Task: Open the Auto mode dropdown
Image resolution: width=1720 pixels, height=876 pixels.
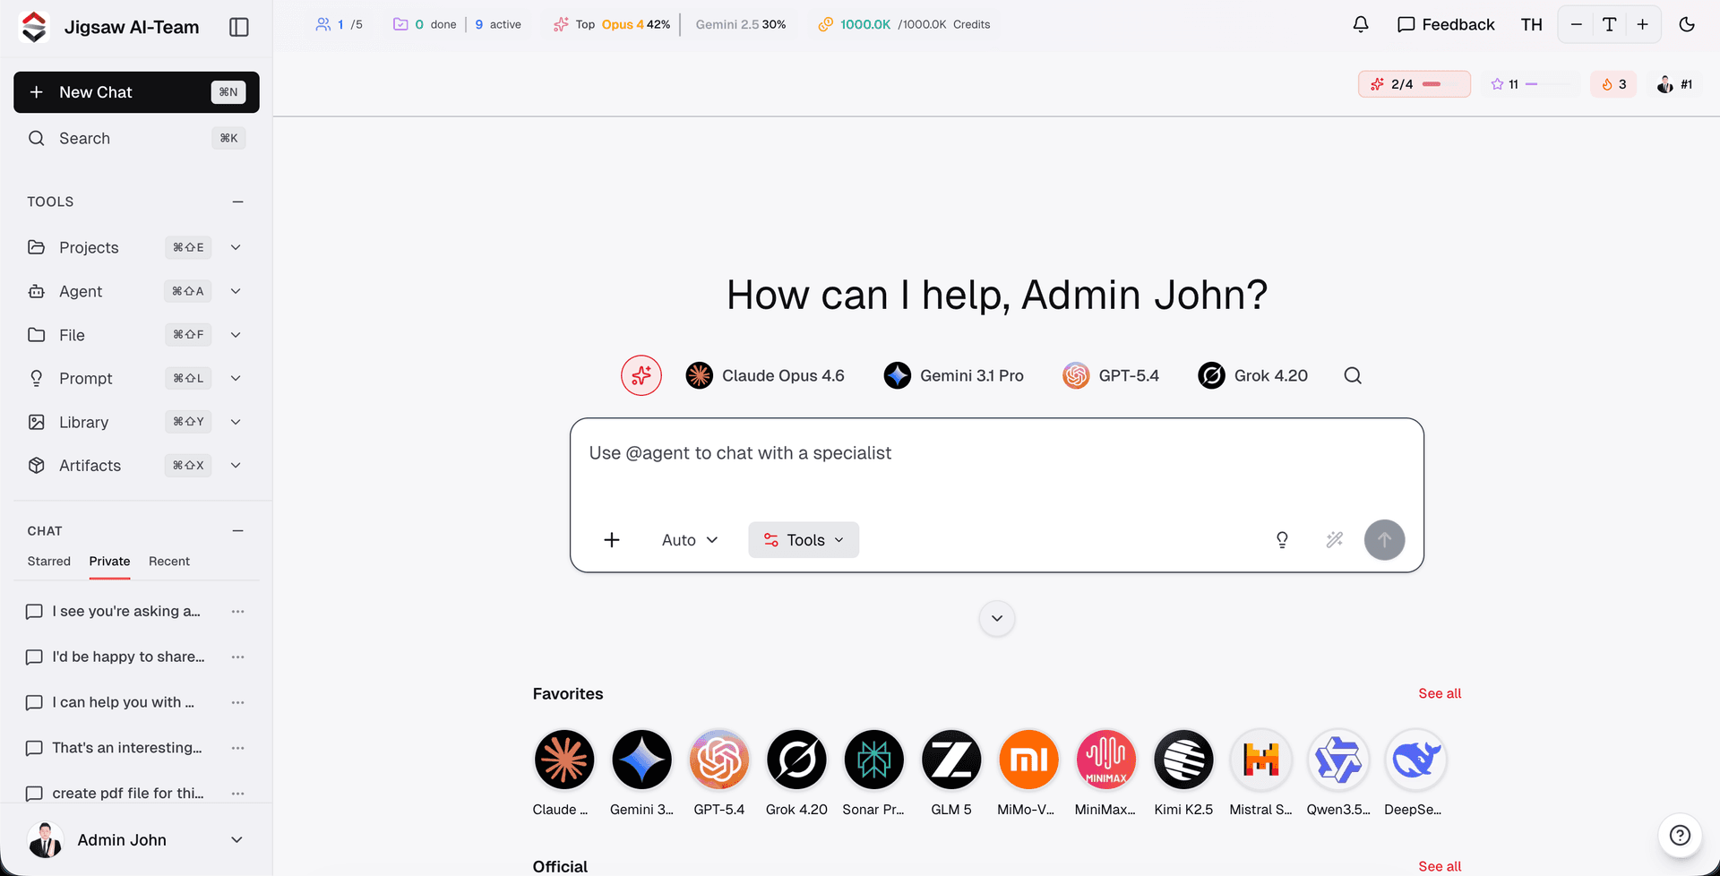Action: pyautogui.click(x=690, y=540)
